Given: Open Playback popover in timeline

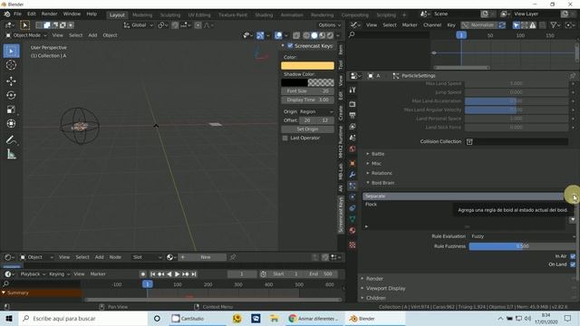Looking at the screenshot, I should 33,274.
